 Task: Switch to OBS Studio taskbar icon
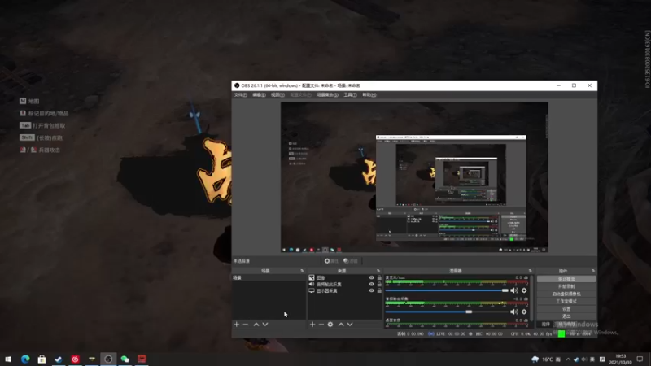pyautogui.click(x=108, y=359)
